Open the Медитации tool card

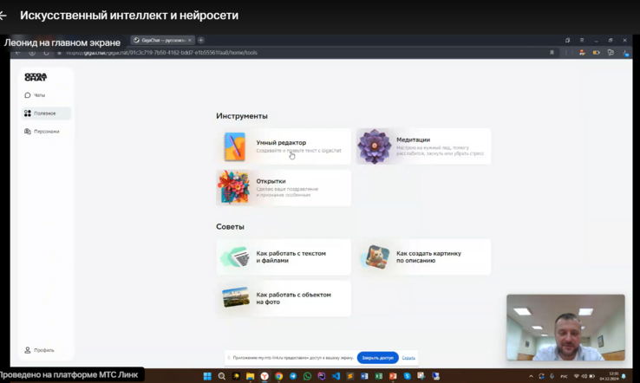424,146
